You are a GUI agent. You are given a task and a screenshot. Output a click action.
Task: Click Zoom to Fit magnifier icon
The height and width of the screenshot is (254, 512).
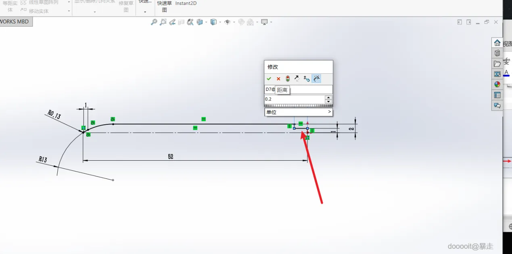pyautogui.click(x=154, y=22)
